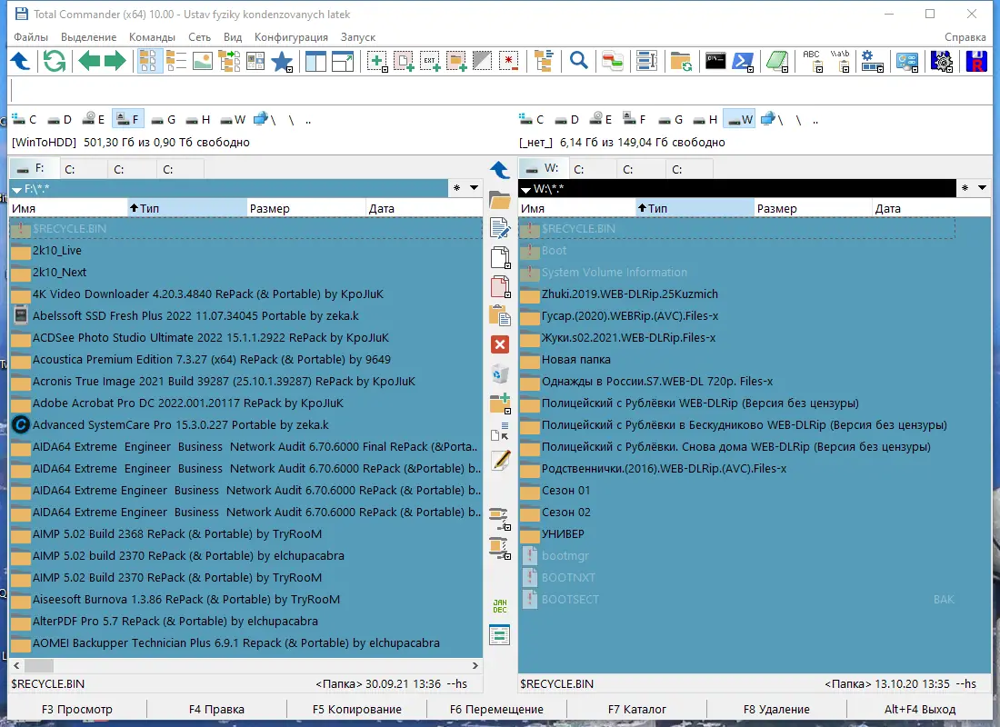This screenshot has width=1000, height=727.
Task: Switch to Full details view icon
Action: click(x=176, y=62)
